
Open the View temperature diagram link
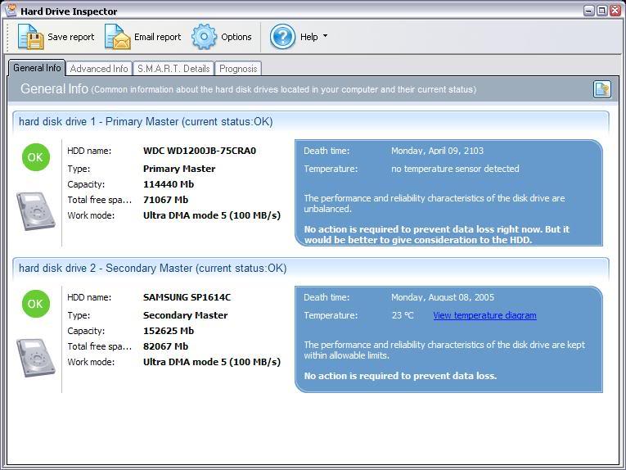tap(484, 315)
